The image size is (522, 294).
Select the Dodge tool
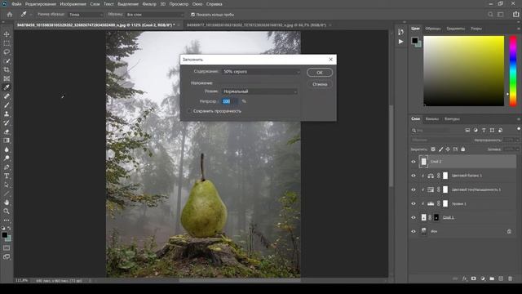pos(7,158)
